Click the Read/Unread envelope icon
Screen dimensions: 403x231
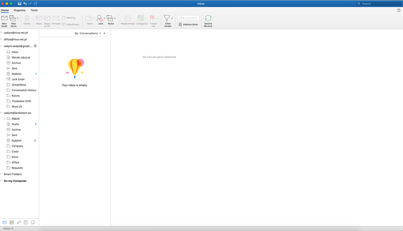pos(128,18)
